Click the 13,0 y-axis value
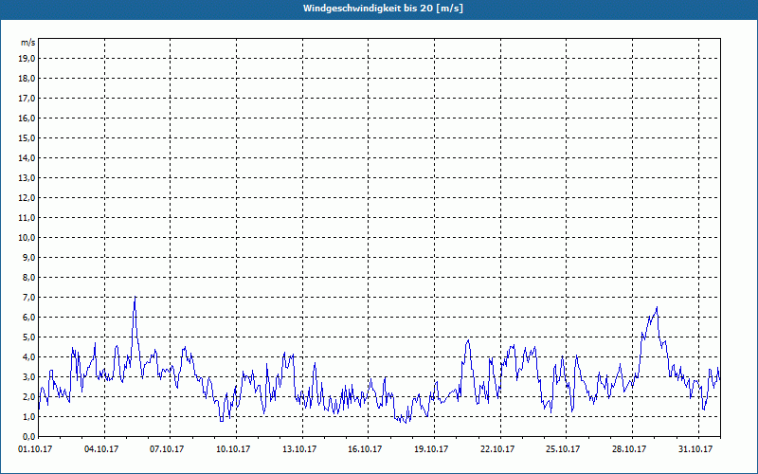 27,178
